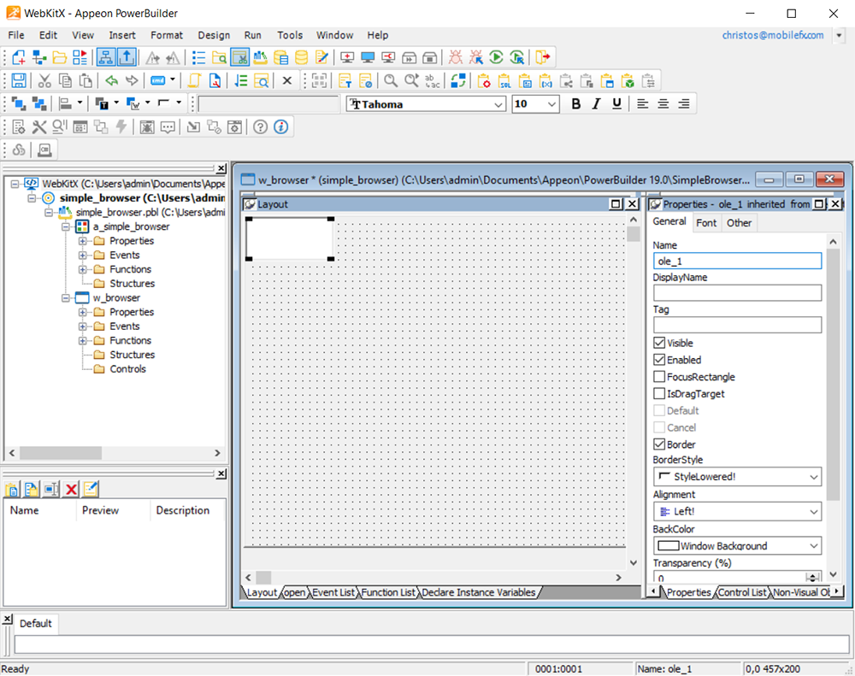Click the Cut scissors icon

click(x=44, y=80)
